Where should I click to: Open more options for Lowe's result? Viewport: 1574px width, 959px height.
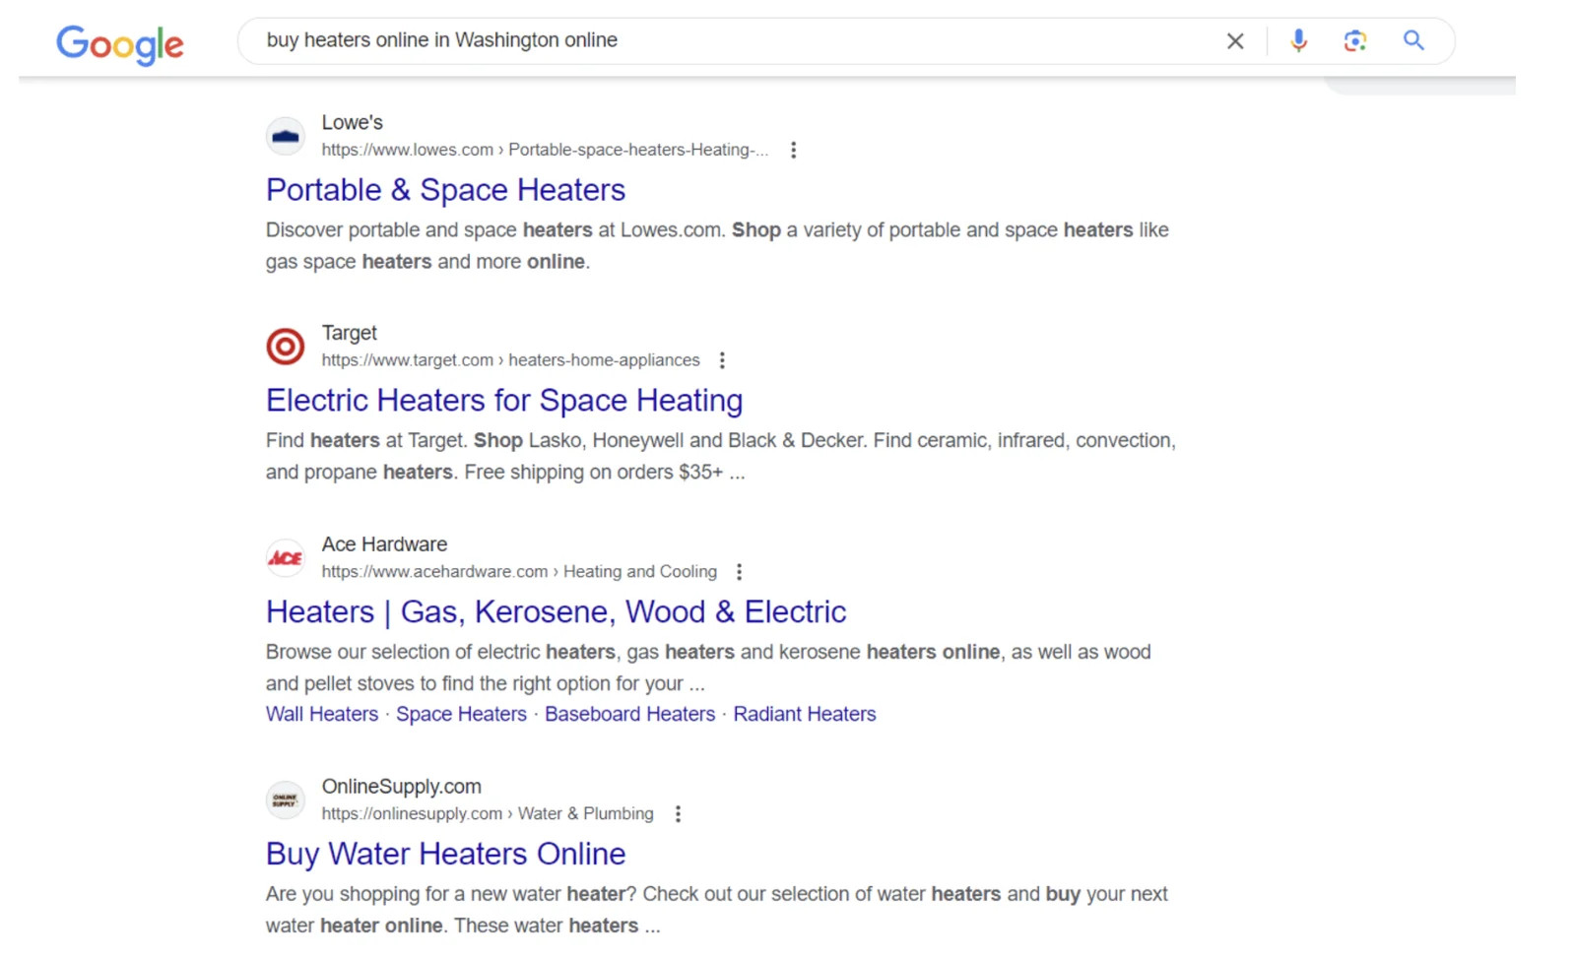click(x=793, y=150)
